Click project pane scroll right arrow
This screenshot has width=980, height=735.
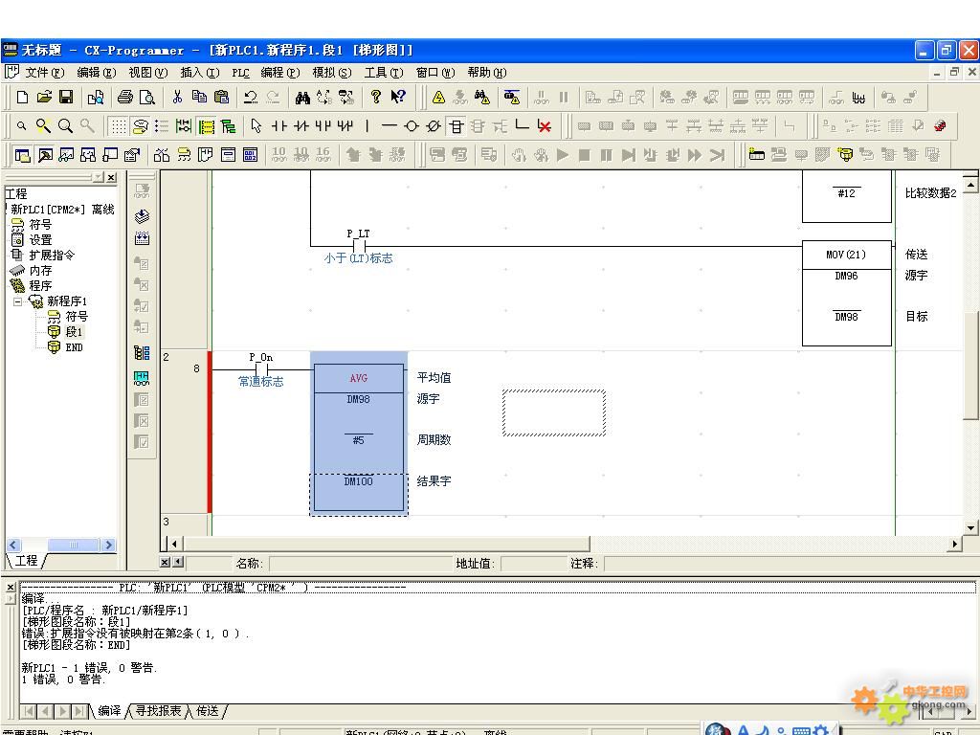109,545
